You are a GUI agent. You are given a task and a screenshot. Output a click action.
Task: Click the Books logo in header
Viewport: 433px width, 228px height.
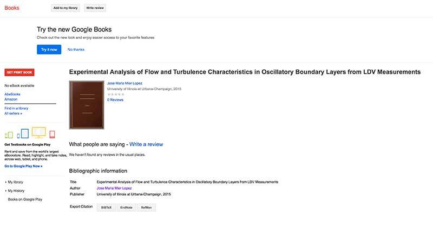coord(12,8)
